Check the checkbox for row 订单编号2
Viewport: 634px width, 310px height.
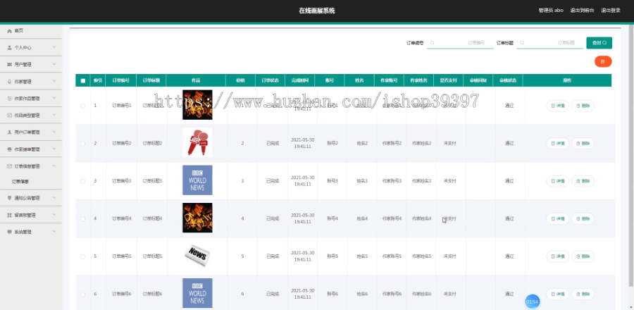click(x=83, y=144)
